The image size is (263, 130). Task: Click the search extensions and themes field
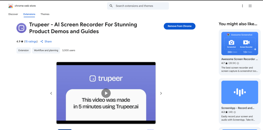pyautogui.click(x=138, y=6)
